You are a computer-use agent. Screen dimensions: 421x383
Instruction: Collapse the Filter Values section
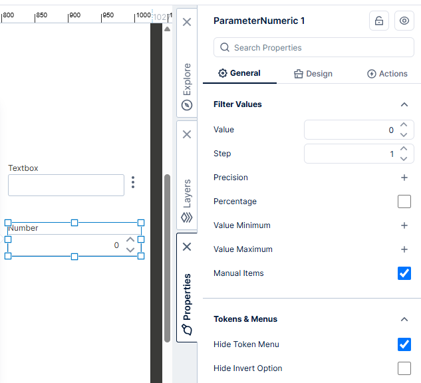(x=404, y=104)
